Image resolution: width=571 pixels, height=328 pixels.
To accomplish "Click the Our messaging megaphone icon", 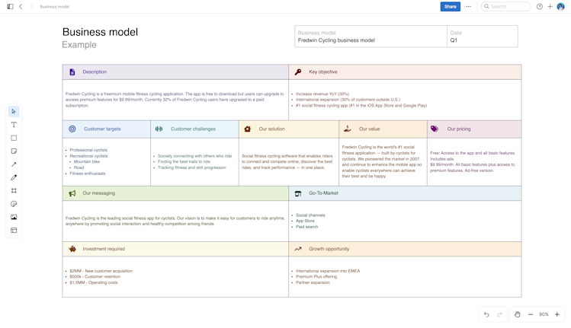I will coord(72,193).
